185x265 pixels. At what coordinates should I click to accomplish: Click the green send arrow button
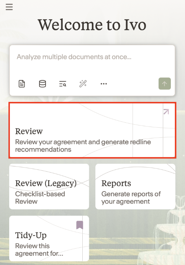165,84
